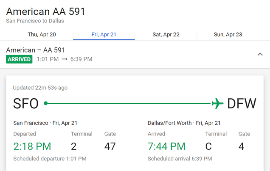This screenshot has width=270, height=171.
Task: Click the SFO origin dot on route line
Action: (45, 103)
